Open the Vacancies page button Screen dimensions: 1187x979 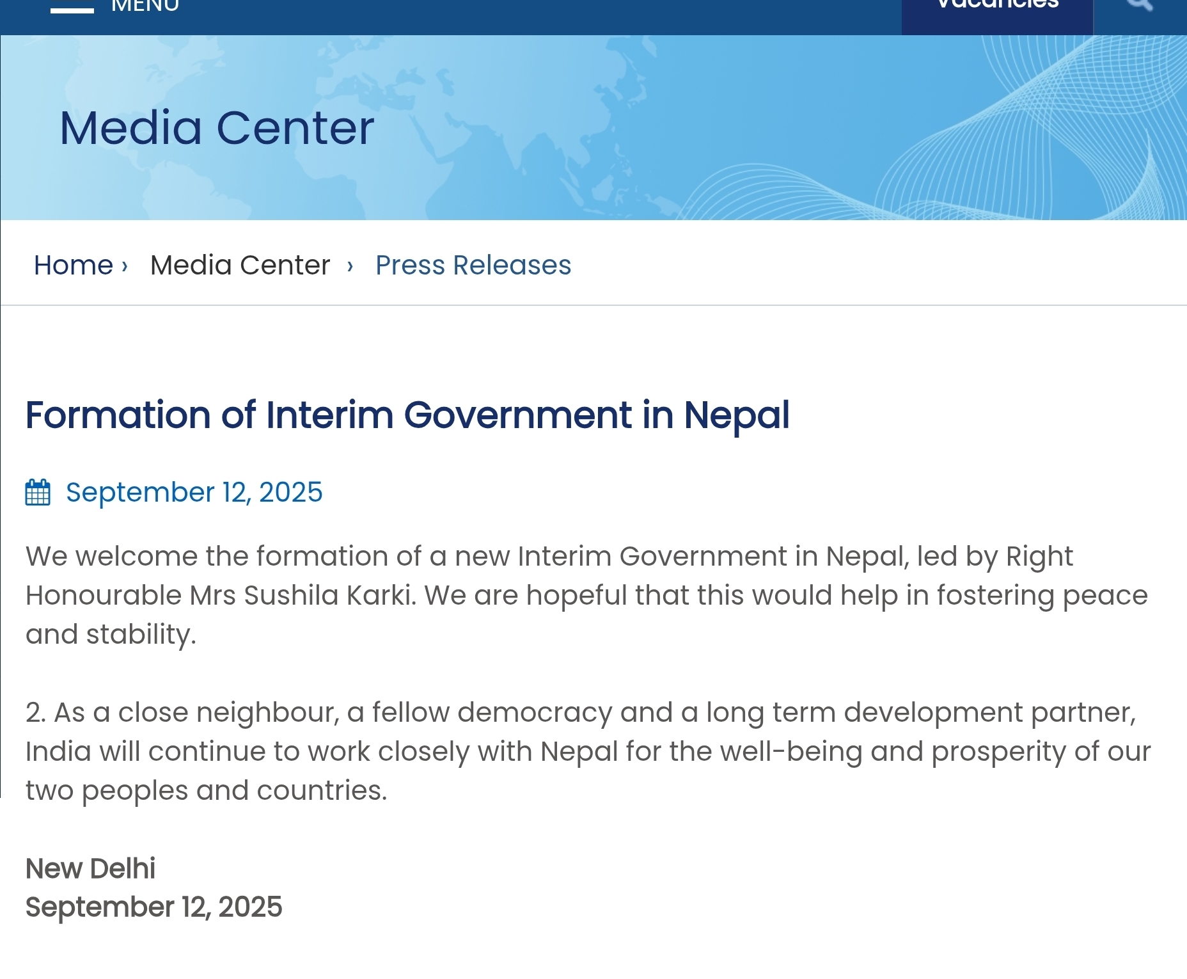[x=997, y=6]
